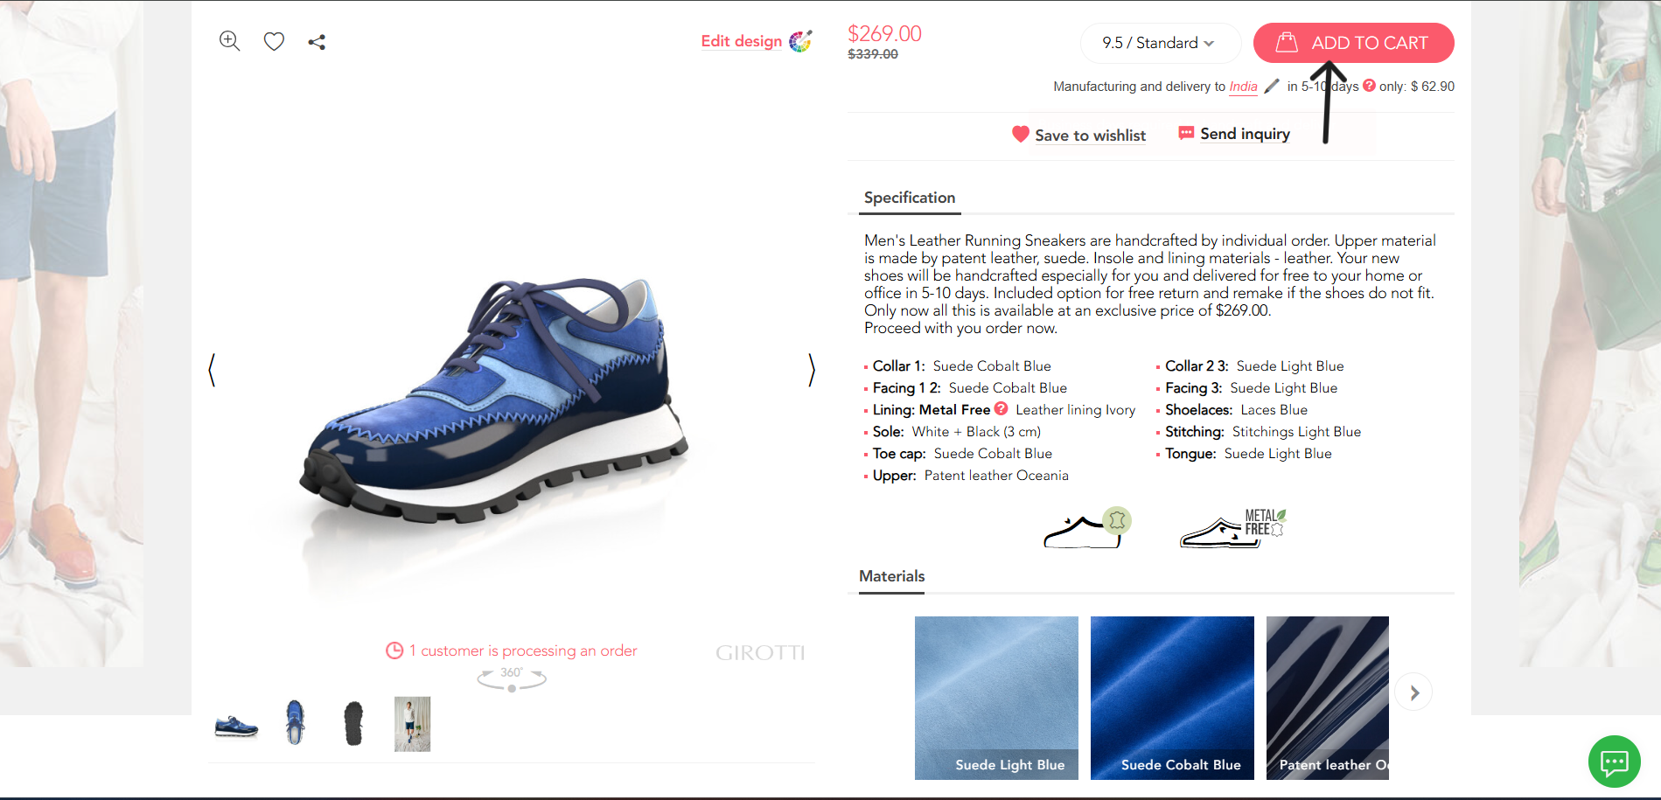Viewport: 1661px width, 800px height.
Task: Save to wishlist with heart
Action: coord(1078,135)
